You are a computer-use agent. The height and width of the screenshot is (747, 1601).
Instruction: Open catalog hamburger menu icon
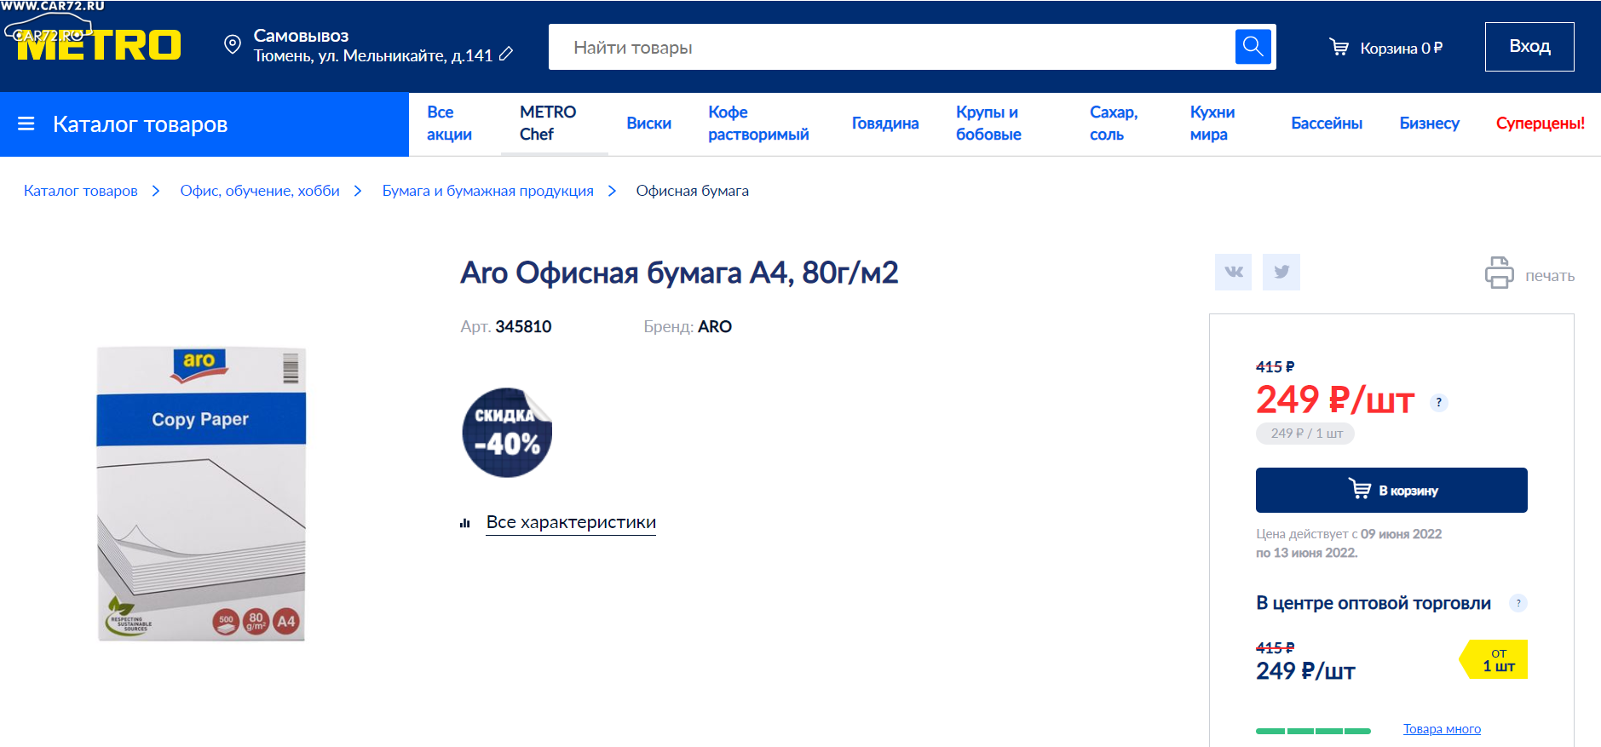tap(26, 124)
